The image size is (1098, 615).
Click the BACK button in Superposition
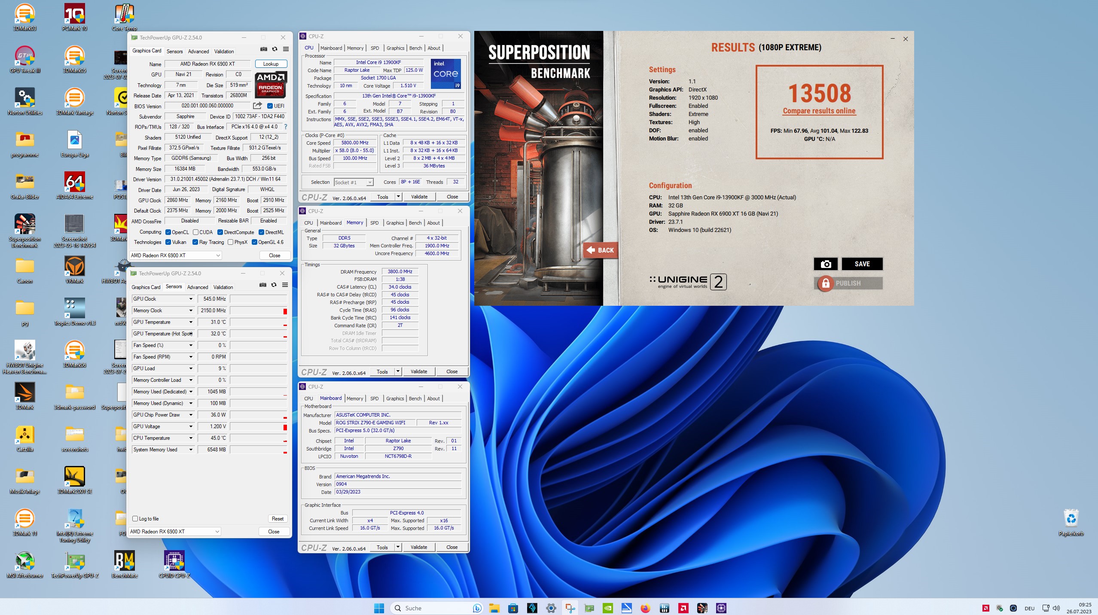coord(600,250)
